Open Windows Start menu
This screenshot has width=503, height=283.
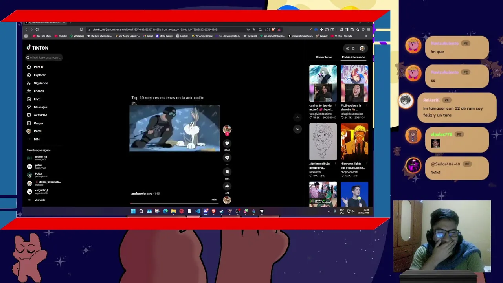click(x=133, y=211)
